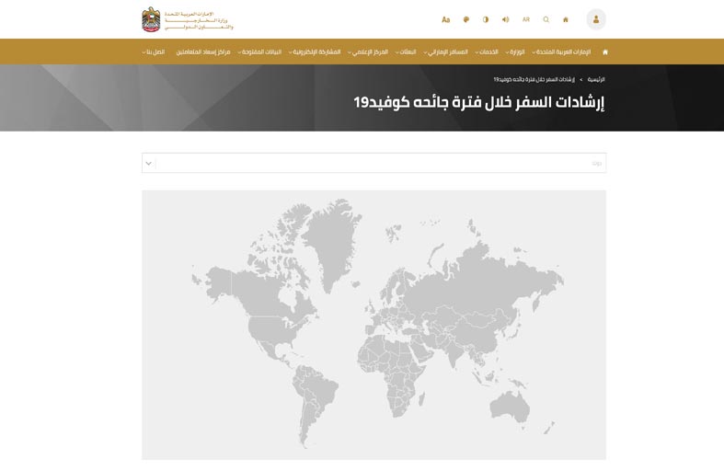Image resolution: width=724 pixels, height=471 pixels.
Task: Toggle the high contrast icon
Action: coord(486,20)
